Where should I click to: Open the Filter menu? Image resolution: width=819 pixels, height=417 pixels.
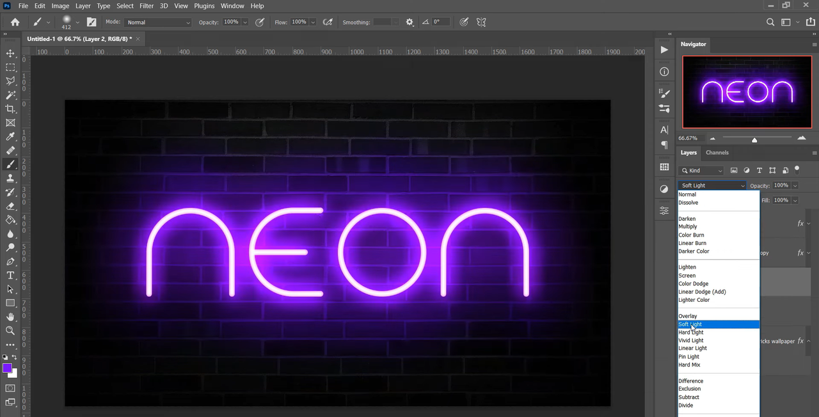click(x=147, y=6)
